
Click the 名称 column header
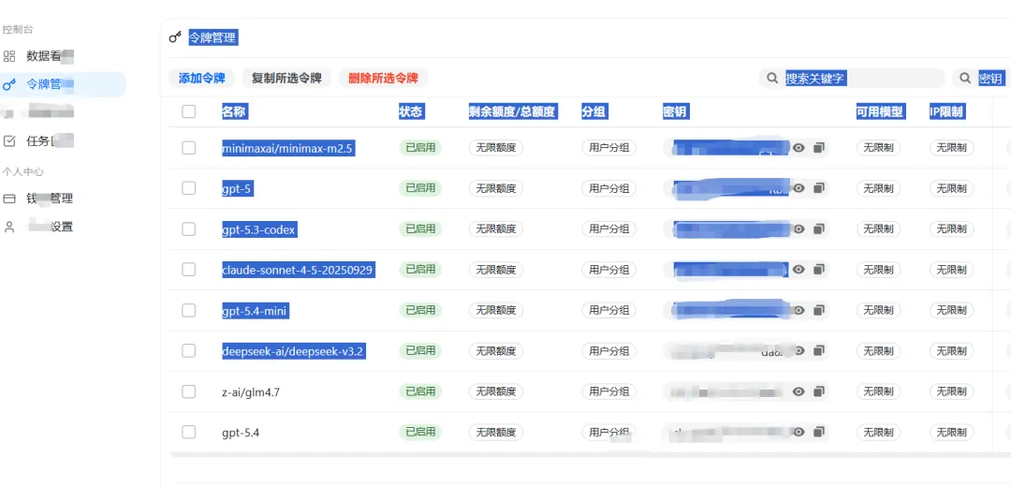click(x=234, y=111)
